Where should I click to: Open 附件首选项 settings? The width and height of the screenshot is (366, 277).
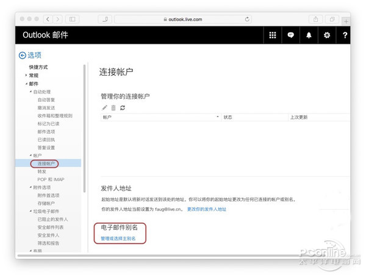coord(48,195)
